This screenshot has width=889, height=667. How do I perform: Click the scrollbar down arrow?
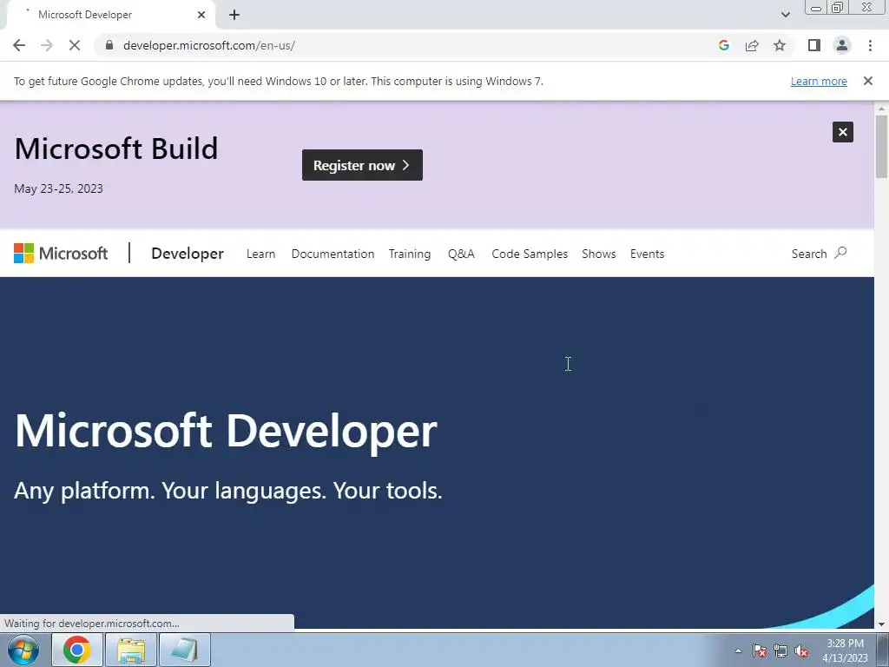point(881,624)
